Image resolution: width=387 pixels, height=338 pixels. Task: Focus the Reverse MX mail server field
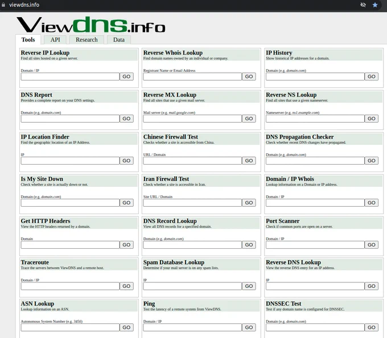pos(192,119)
